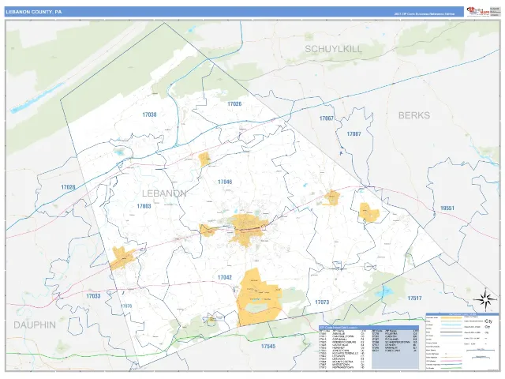Click ZIP code label 17038

tap(149, 114)
